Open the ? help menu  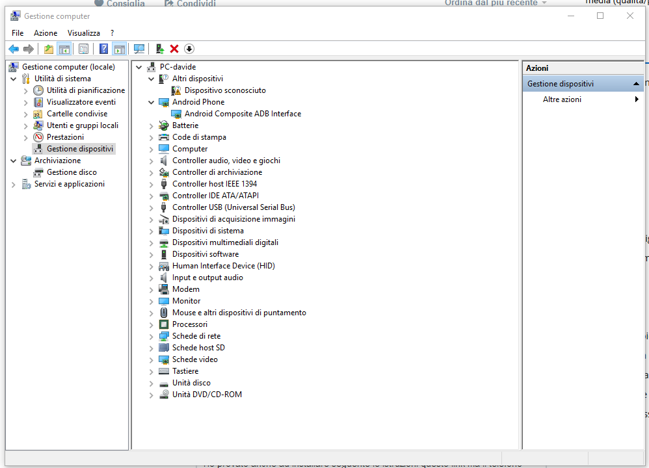point(112,33)
